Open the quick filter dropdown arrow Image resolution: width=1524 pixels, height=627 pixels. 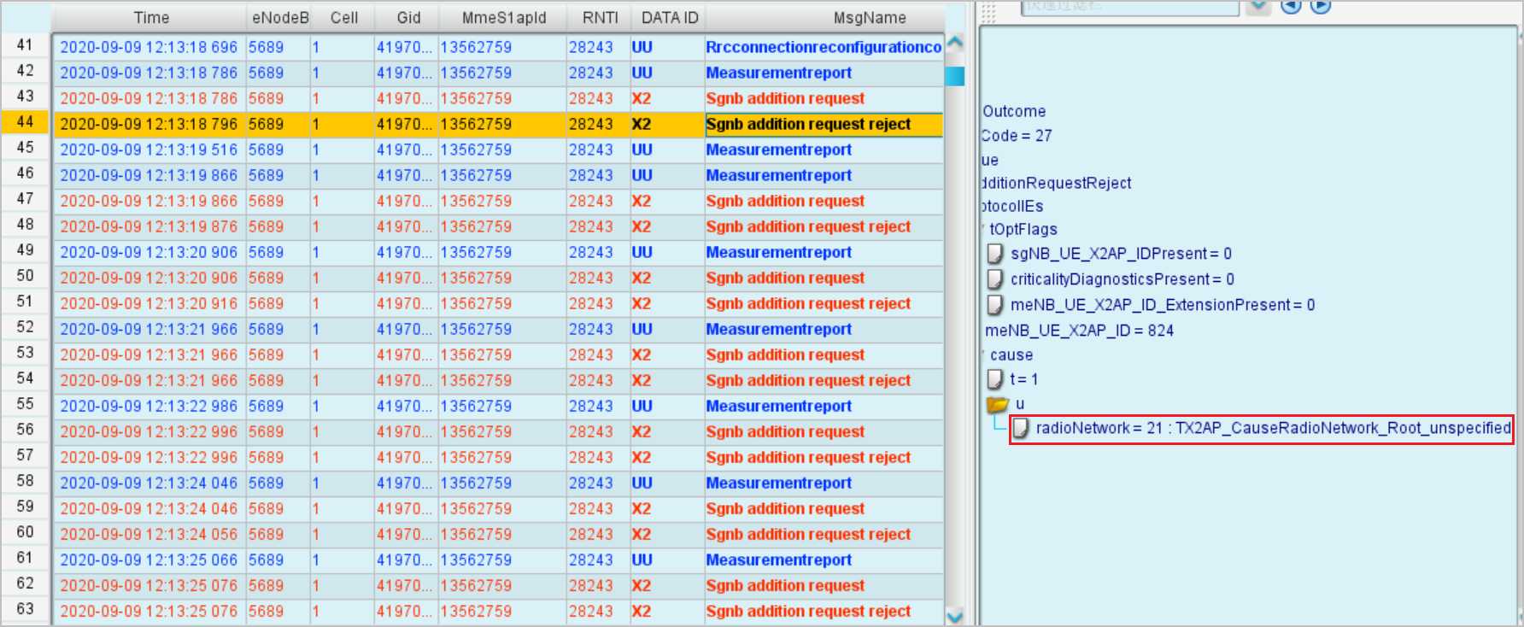pyautogui.click(x=1258, y=7)
